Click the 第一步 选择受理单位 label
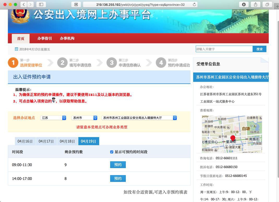Screen dimensions: 279x202 click(x=31, y=63)
